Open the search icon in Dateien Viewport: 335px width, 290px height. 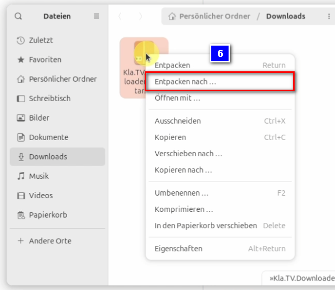18,16
